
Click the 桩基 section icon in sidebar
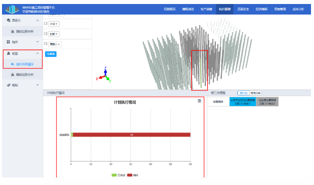(9, 53)
